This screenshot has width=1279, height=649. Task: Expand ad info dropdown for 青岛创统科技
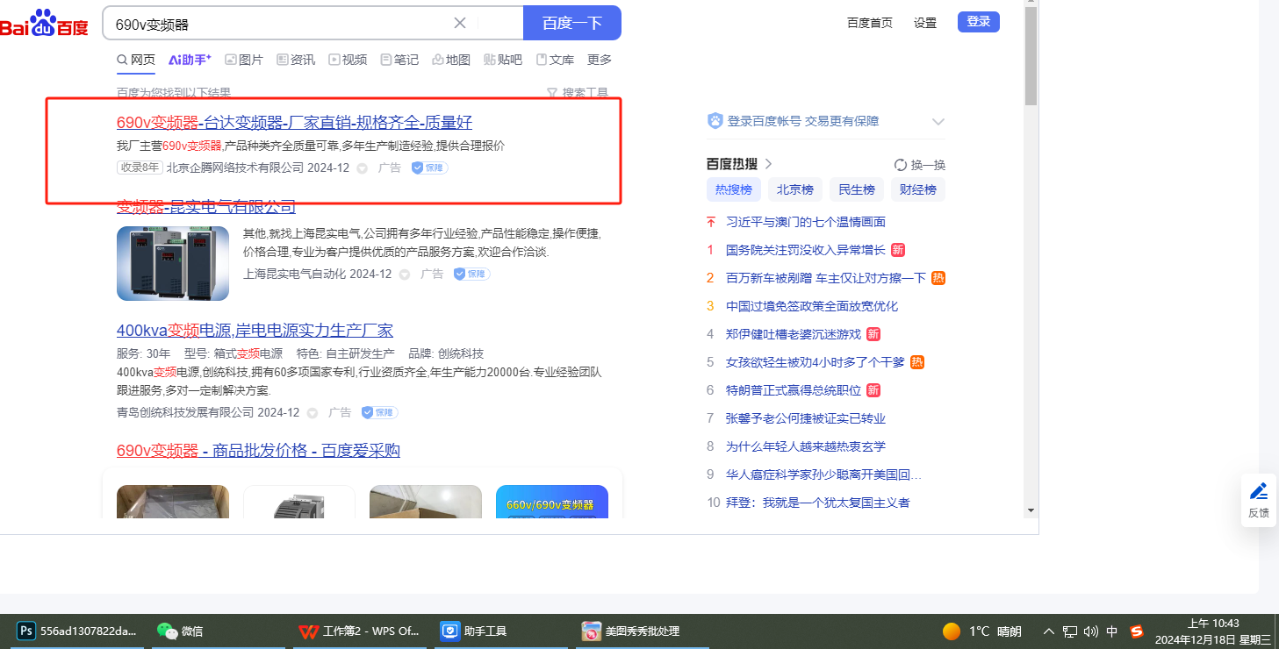[x=313, y=413]
